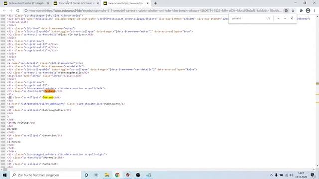This screenshot has width=319, height=179.
Task: Click the taskbar search box 'Zur Suche Text hier eingeben'
Action: (45, 175)
